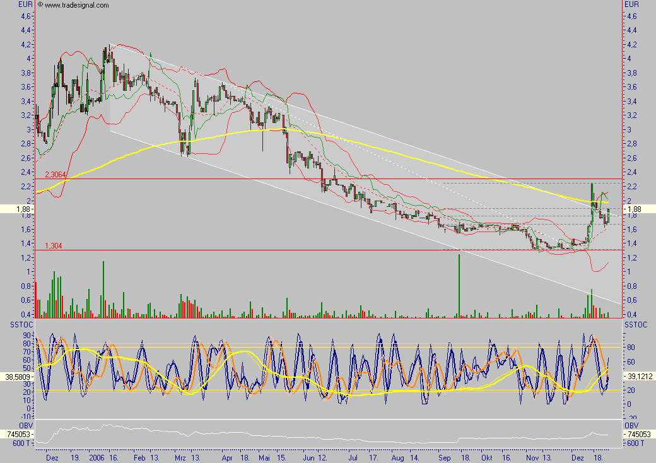Select the Okt month label on time axis

click(486, 457)
